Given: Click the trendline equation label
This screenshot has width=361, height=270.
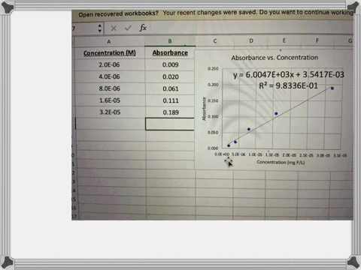Looking at the screenshot, I should click(288, 74).
